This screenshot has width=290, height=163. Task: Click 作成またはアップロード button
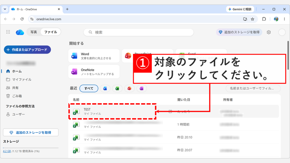pyautogui.click(x=27, y=50)
